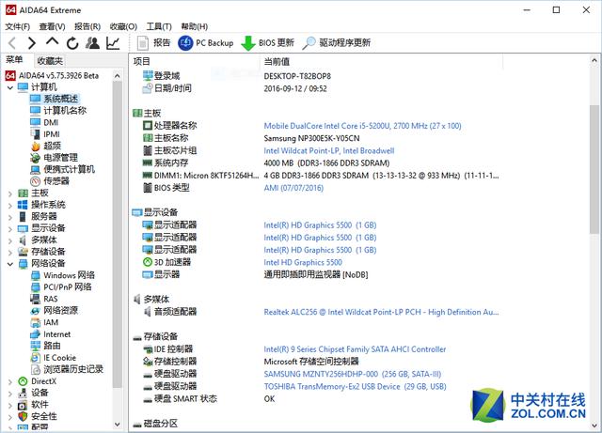Select the PCI/PnP 网络 icon
This screenshot has width=602, height=433.
(36, 287)
